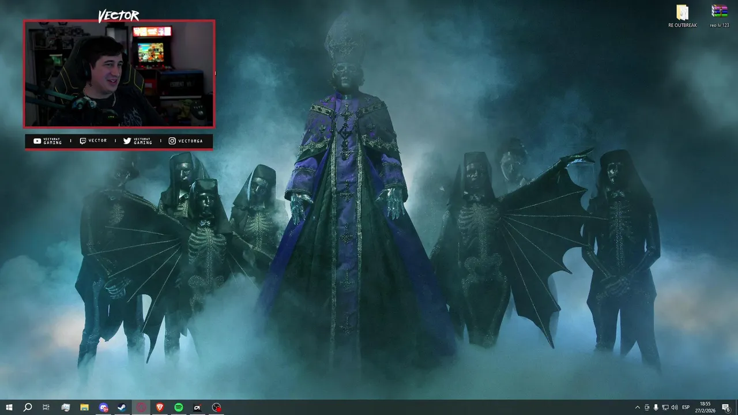Click the Meet Now tray icon
Viewport: 738px width, 415px height.
[x=647, y=408]
